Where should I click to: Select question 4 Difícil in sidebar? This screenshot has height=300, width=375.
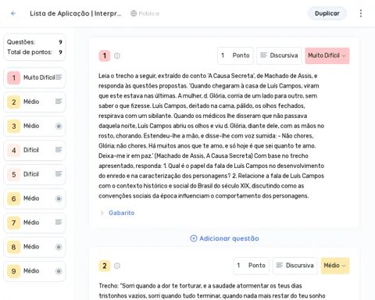pyautogui.click(x=34, y=150)
